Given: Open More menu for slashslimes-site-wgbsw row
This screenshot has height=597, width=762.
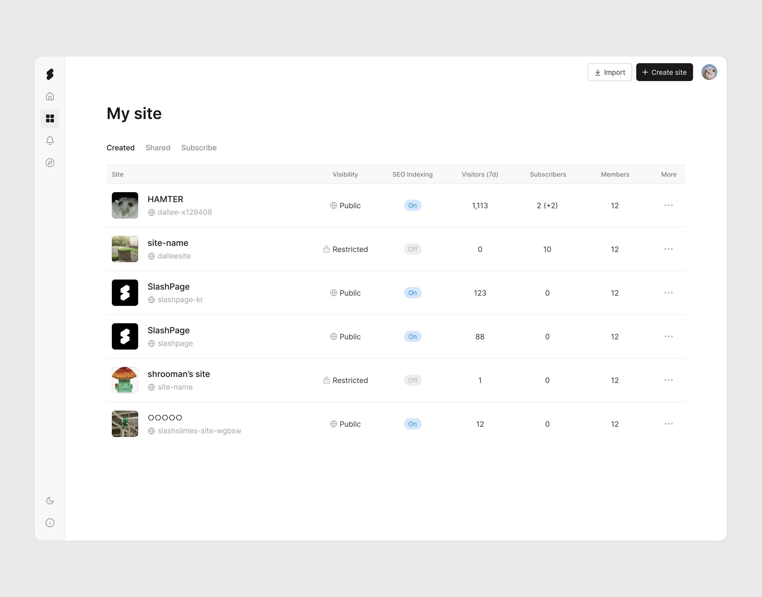Looking at the screenshot, I should point(668,424).
